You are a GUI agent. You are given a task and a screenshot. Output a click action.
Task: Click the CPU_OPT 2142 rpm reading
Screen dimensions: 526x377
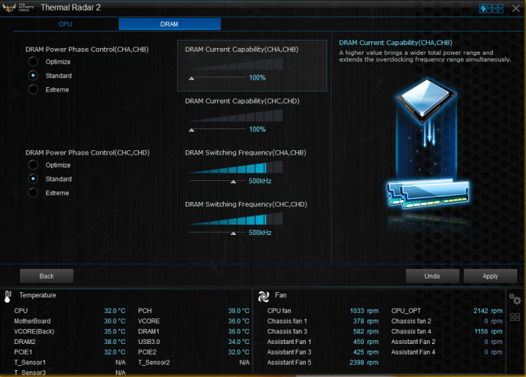click(x=488, y=311)
